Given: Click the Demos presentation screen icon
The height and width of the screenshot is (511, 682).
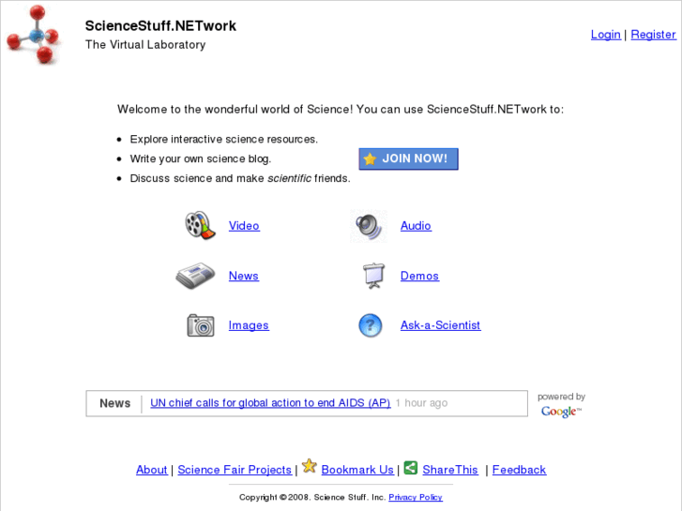Looking at the screenshot, I should tap(372, 276).
